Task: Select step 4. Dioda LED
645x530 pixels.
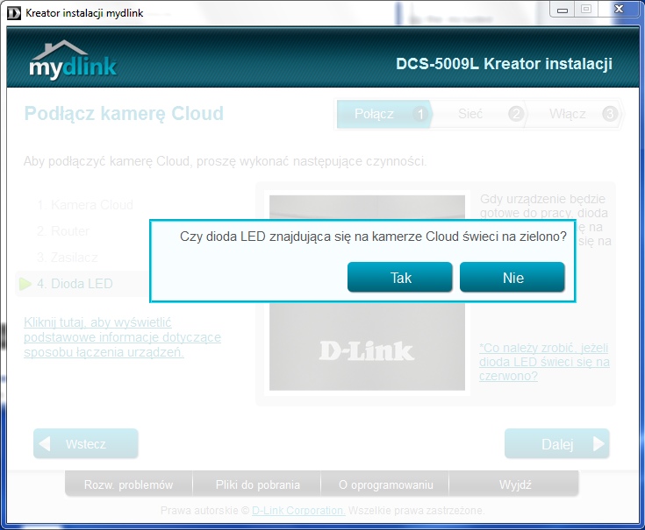Action: 75,284
